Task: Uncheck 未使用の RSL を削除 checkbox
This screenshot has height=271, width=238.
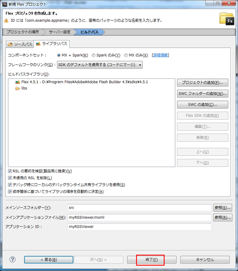Action: click(x=10, y=178)
